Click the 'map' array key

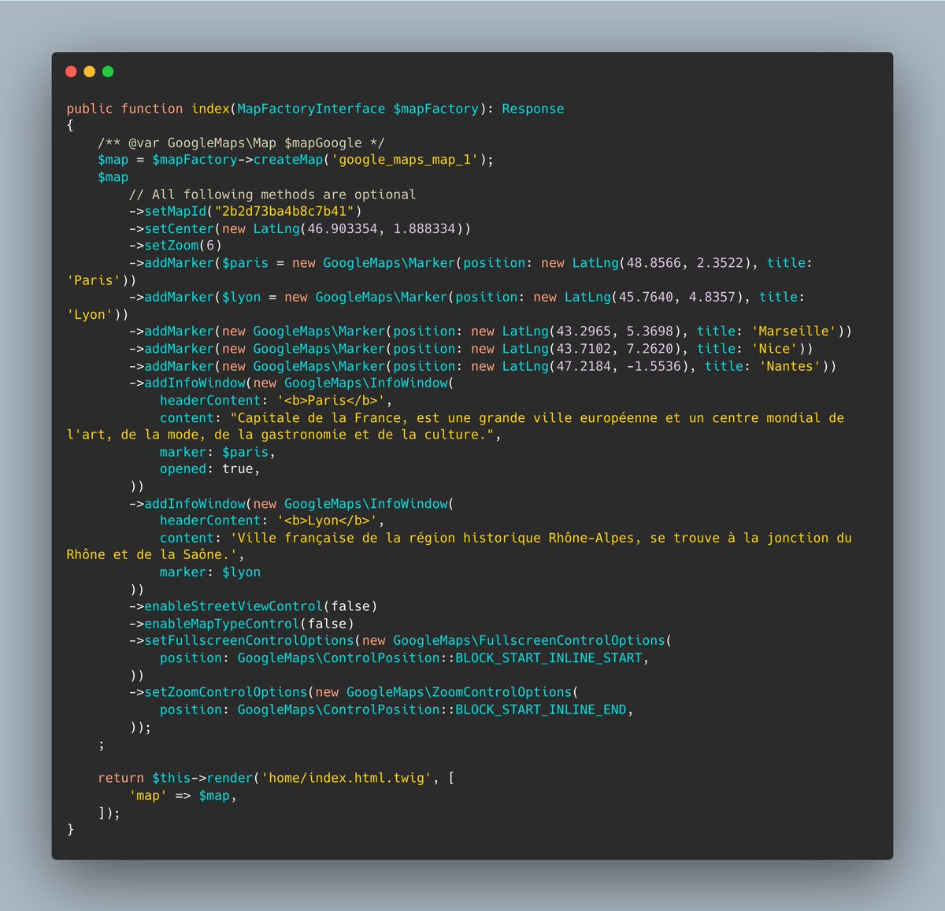(148, 795)
